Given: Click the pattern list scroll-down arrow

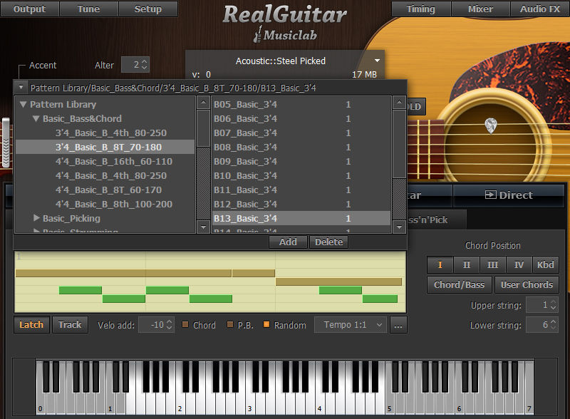Looking at the screenshot, I should pyautogui.click(x=399, y=227).
